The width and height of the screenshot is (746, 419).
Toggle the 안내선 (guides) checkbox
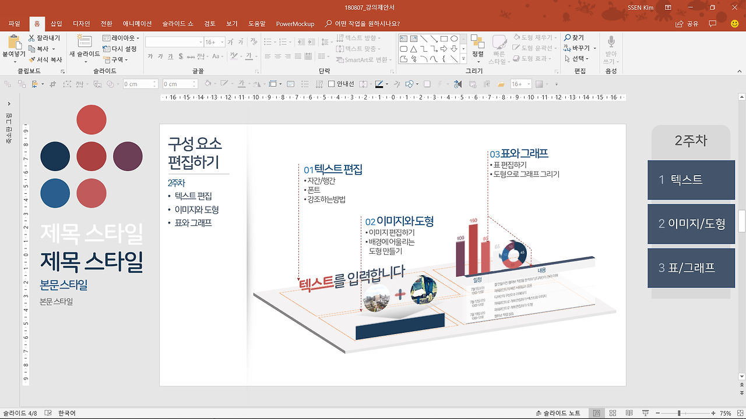[x=331, y=84]
